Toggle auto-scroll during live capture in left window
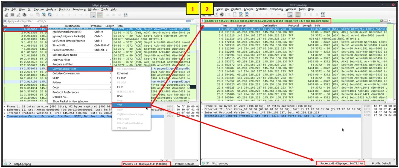This screenshot has width=399, height=168. [93, 15]
